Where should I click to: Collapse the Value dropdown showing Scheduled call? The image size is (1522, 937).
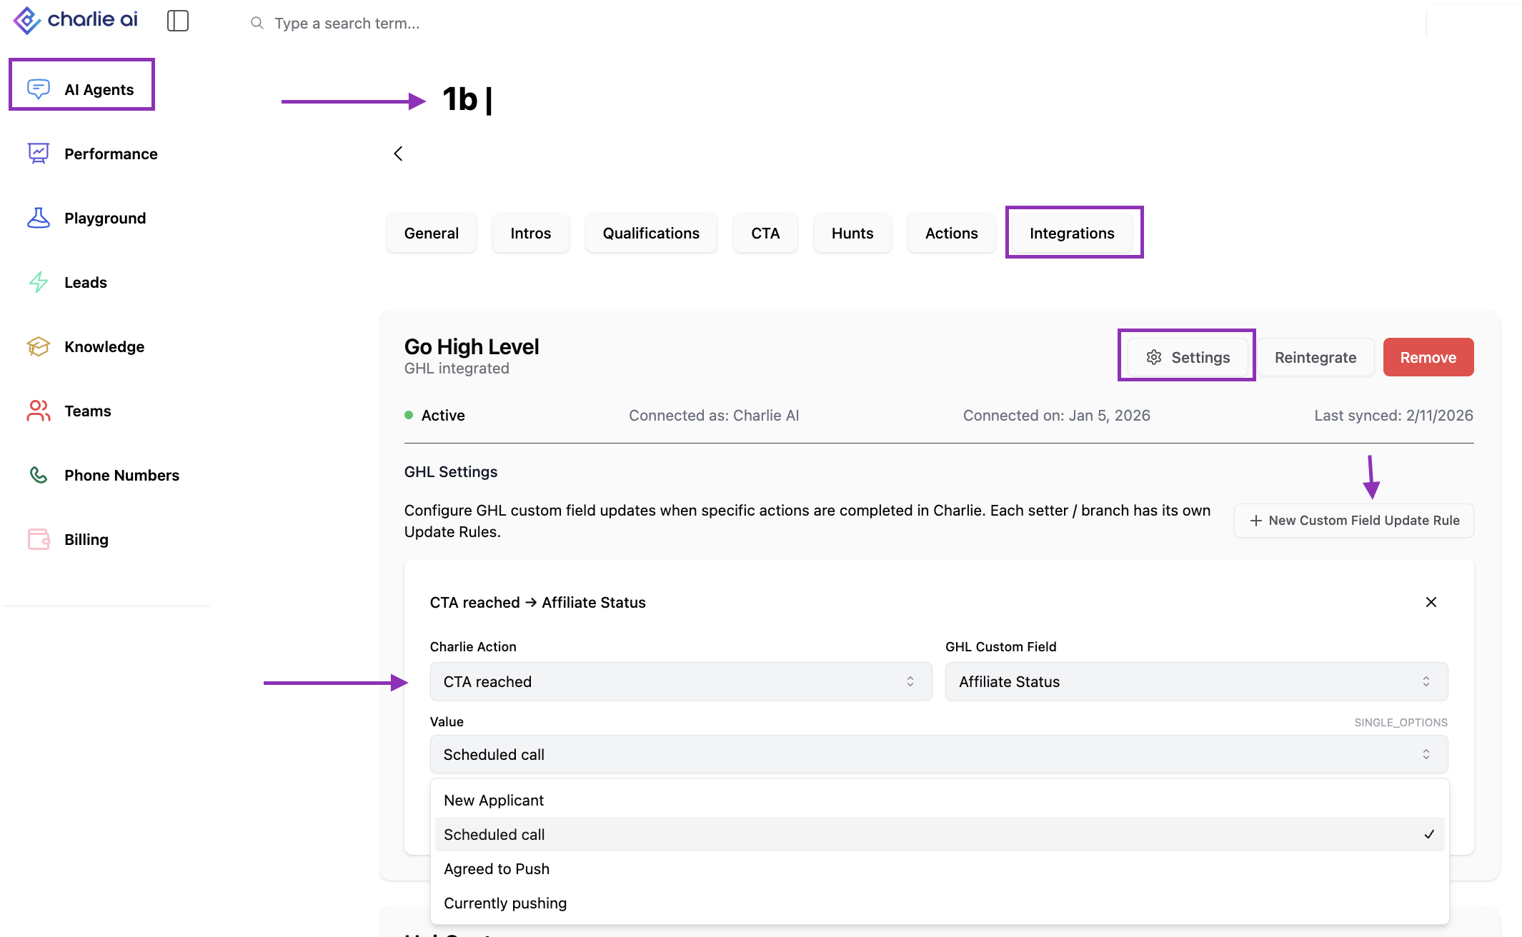(x=939, y=754)
